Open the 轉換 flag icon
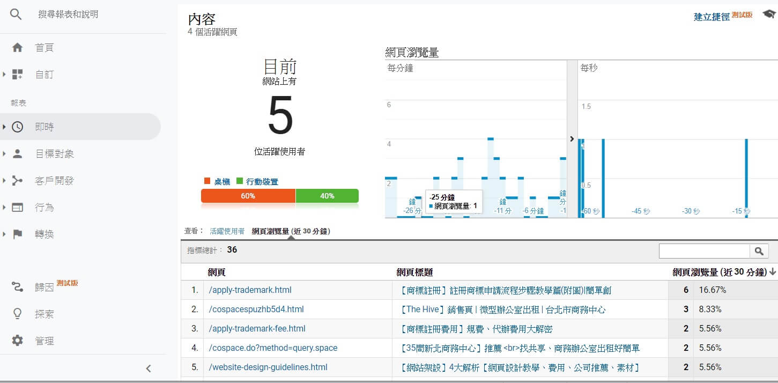This screenshot has height=383, width=778. (x=18, y=234)
